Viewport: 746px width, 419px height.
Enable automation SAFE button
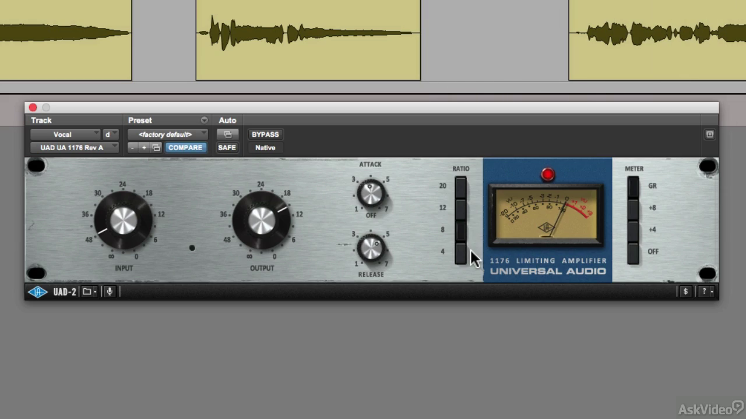227,148
